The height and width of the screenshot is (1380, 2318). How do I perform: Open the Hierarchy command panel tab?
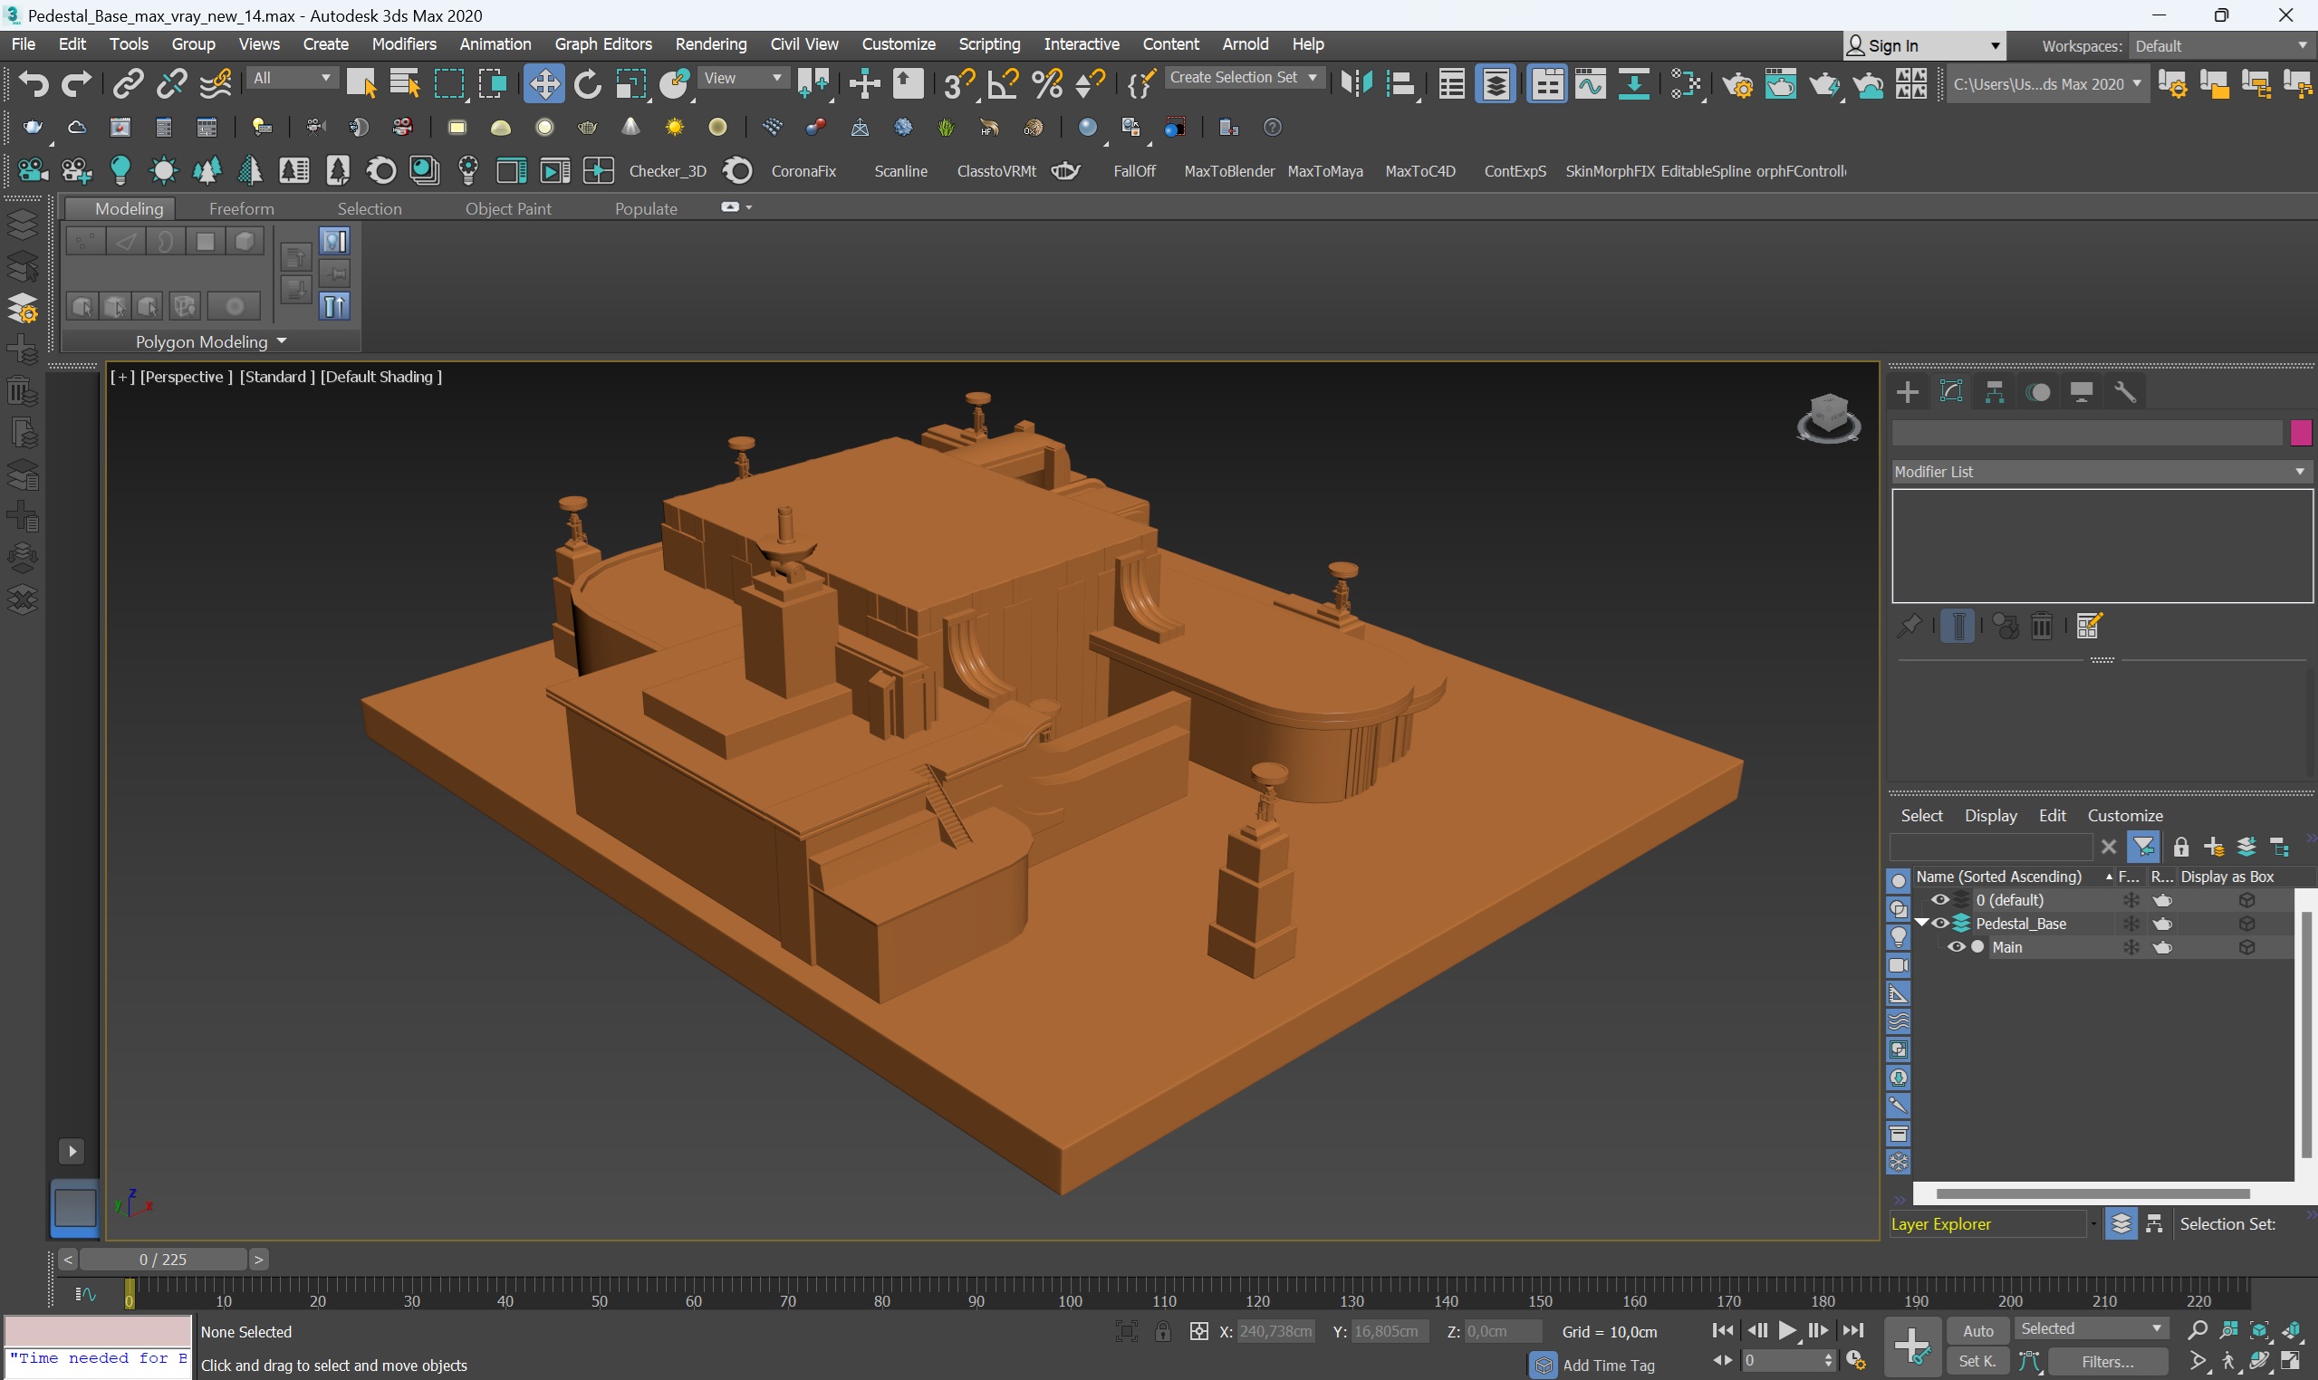tap(1995, 392)
